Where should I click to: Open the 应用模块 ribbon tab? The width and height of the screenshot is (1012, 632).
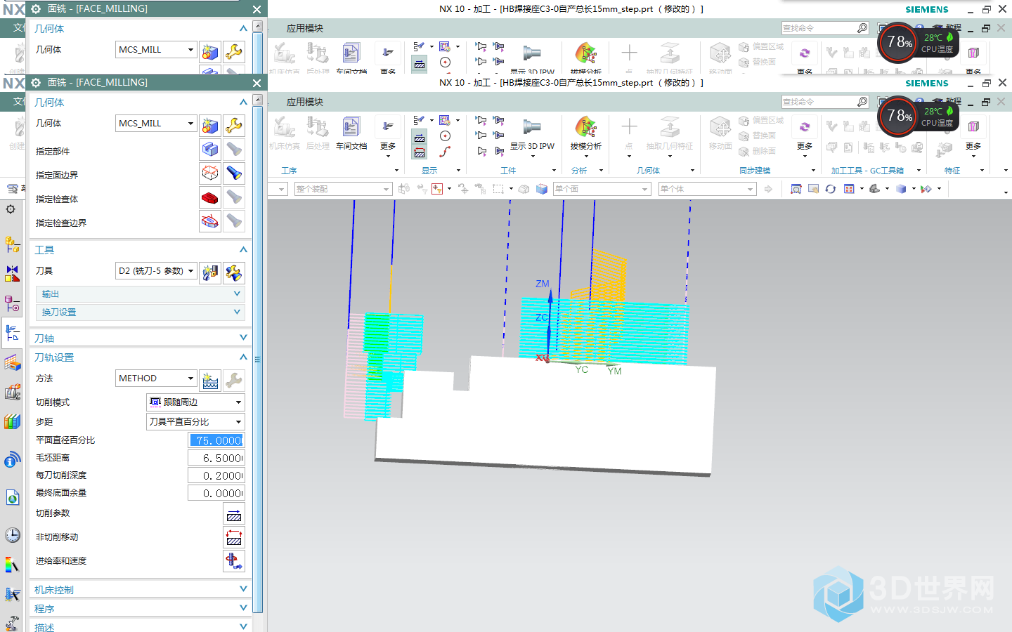click(305, 102)
